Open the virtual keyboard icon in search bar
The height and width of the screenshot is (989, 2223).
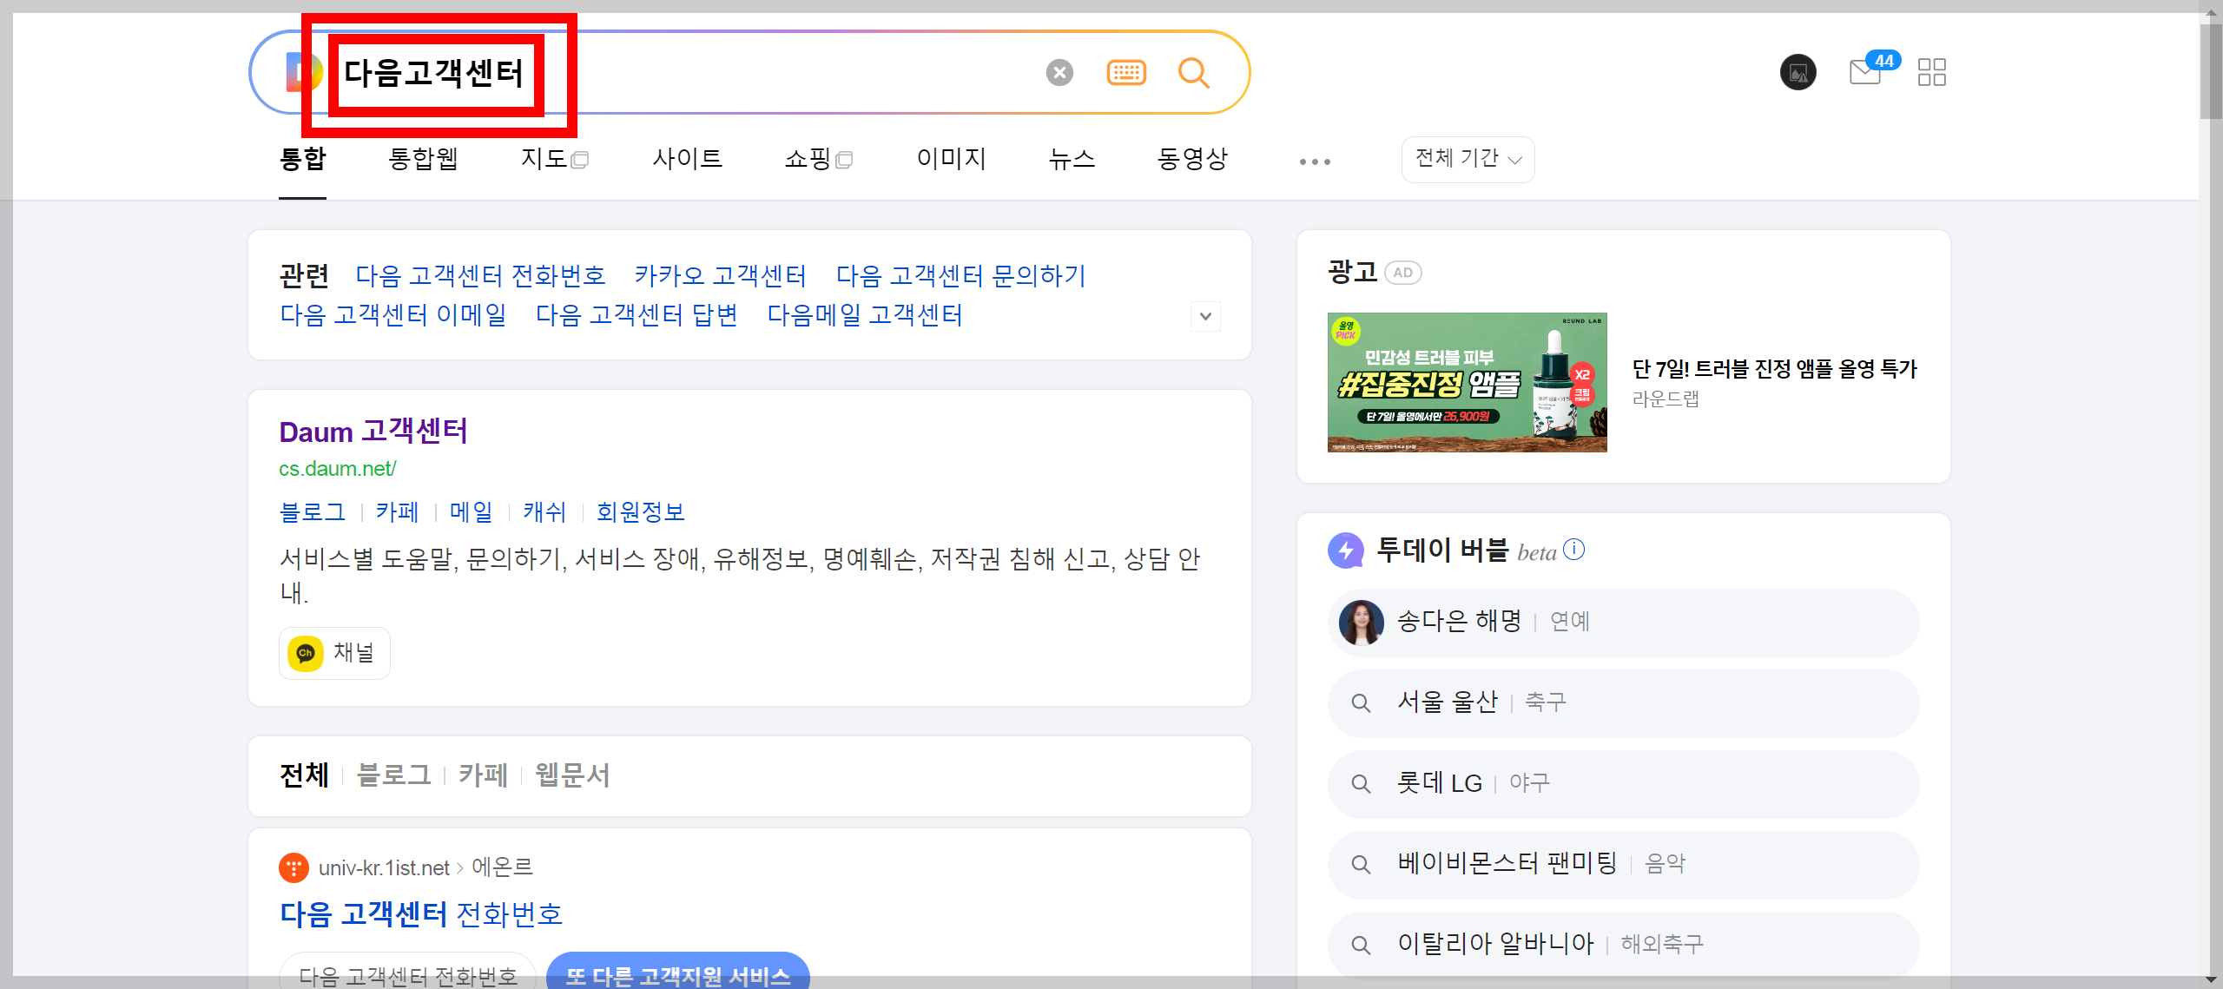click(1126, 72)
